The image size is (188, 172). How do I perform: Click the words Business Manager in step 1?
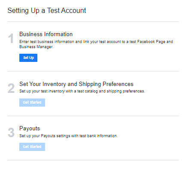(36, 47)
